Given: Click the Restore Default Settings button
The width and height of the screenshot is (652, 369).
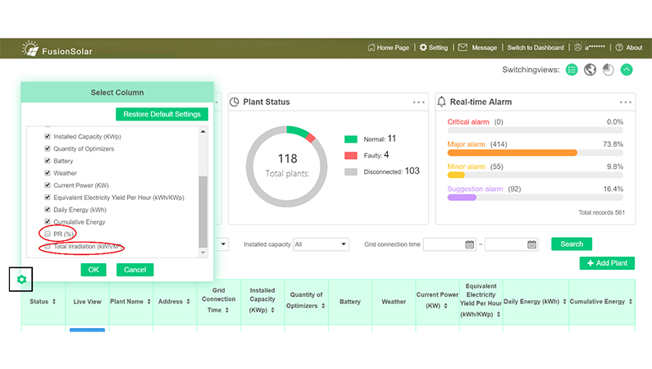Looking at the screenshot, I should click(162, 114).
